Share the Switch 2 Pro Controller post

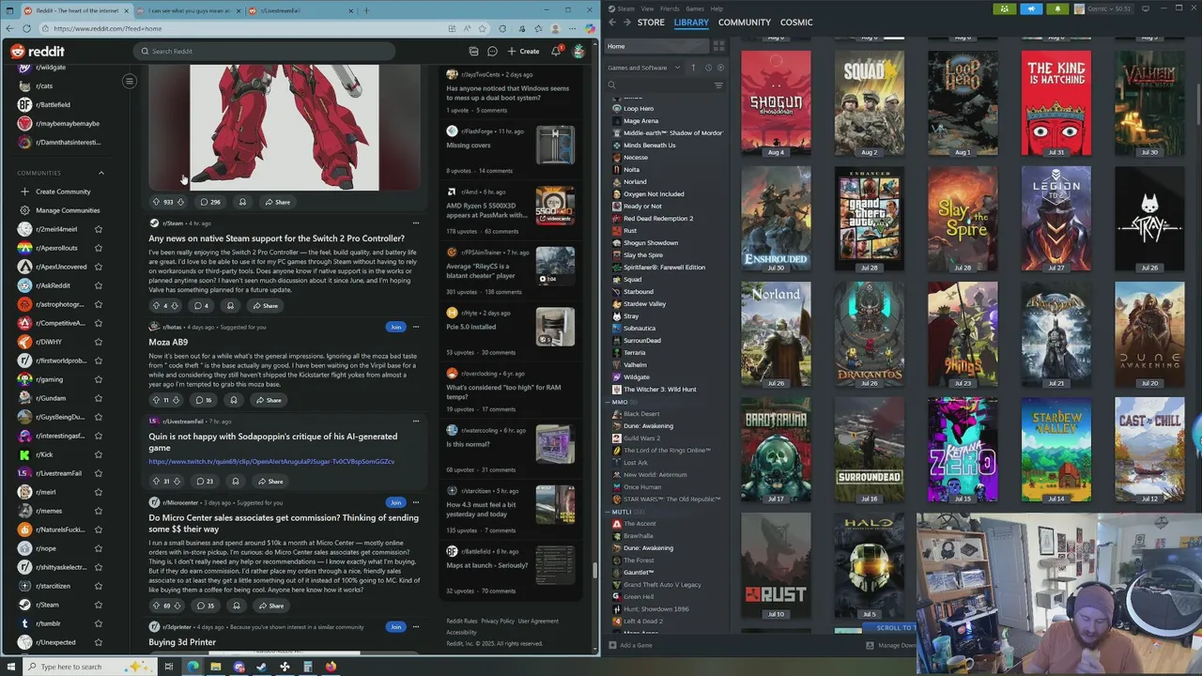(265, 306)
